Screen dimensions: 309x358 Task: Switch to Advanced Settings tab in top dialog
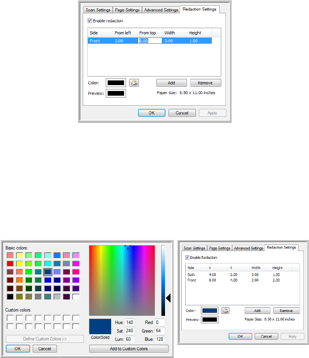pyautogui.click(x=161, y=10)
